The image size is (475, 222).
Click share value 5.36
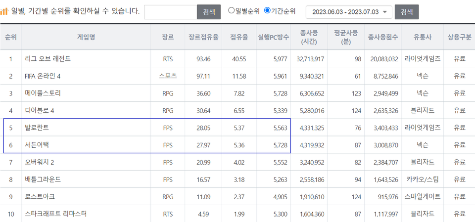coord(239,145)
